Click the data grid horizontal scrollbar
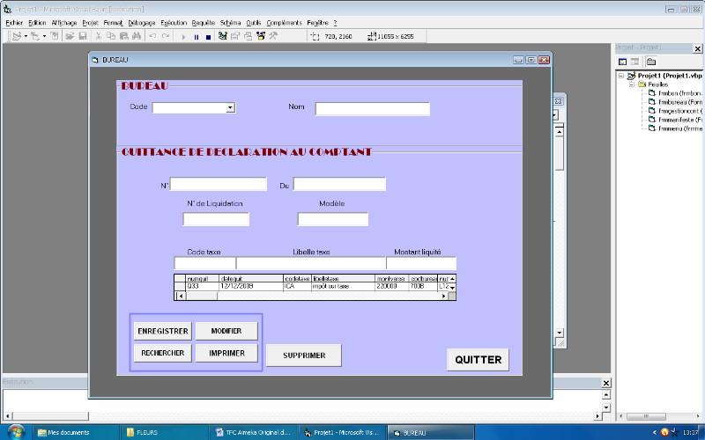Image resolution: width=705 pixels, height=440 pixels. [x=315, y=297]
